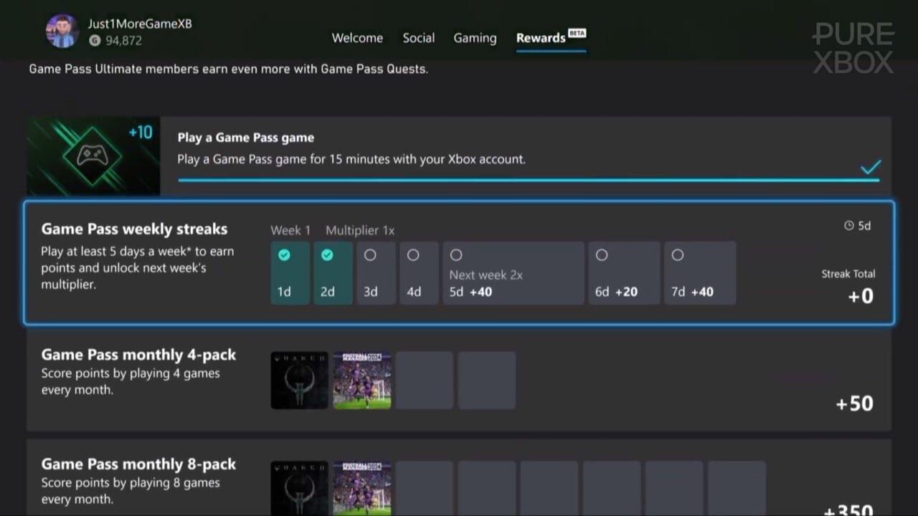Click the gamerscore G icon beside 94,872
Viewport: 918px width, 516px height.
[x=95, y=41]
